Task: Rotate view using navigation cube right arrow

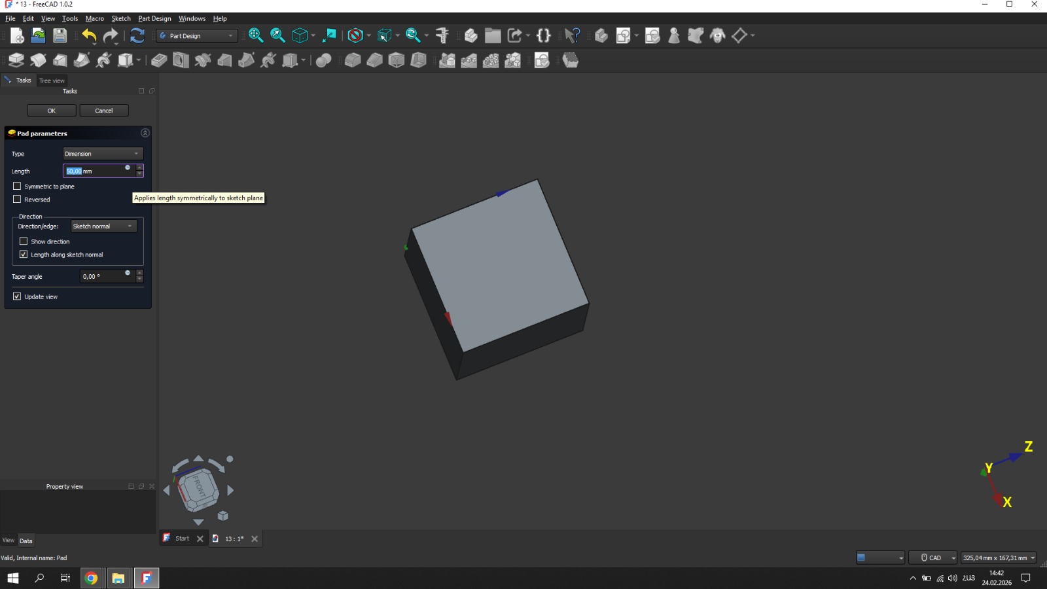Action: pyautogui.click(x=230, y=490)
